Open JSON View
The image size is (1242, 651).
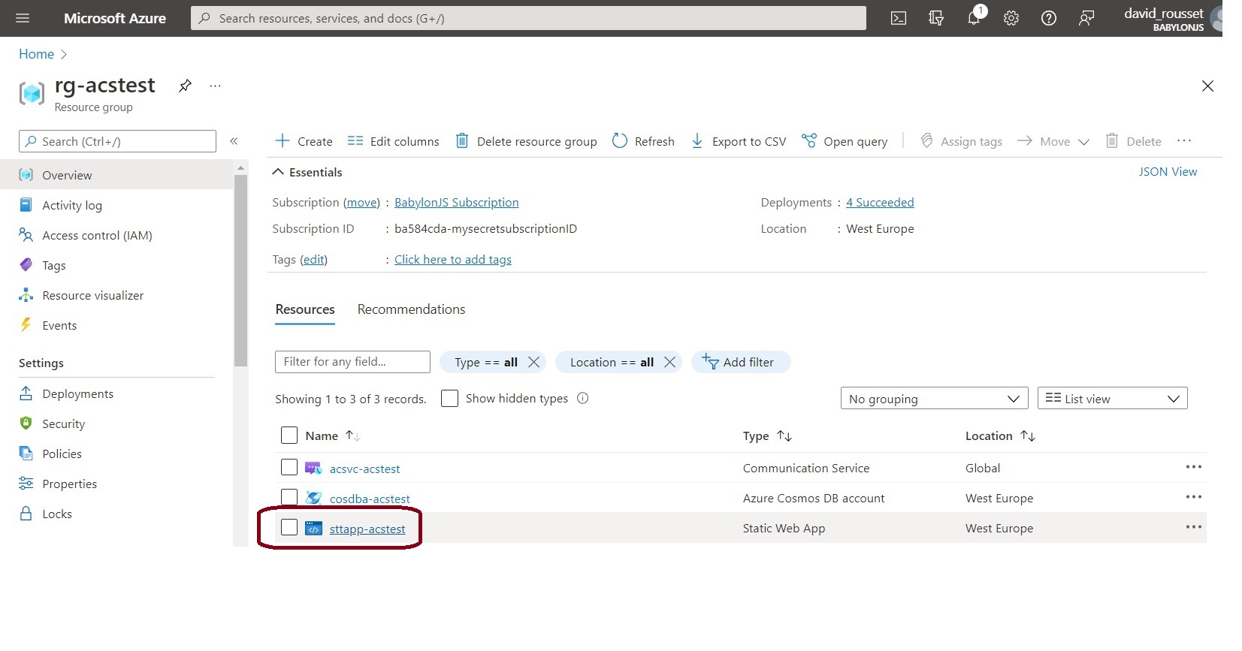point(1168,172)
